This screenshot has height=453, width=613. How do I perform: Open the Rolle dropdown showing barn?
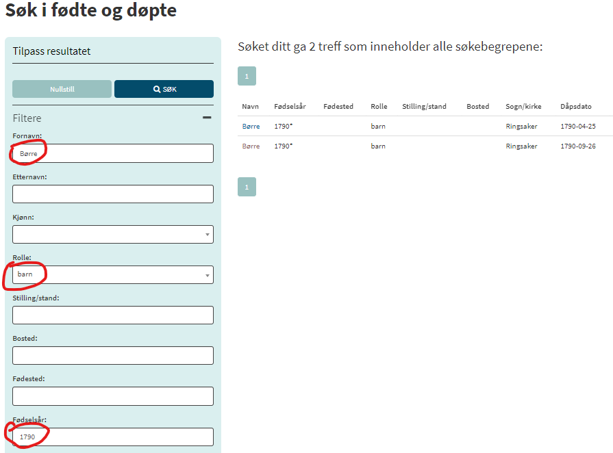pos(113,274)
